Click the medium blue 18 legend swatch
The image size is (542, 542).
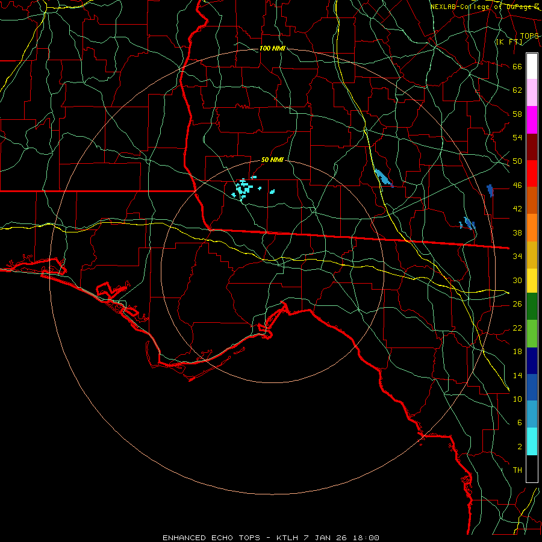click(532, 387)
